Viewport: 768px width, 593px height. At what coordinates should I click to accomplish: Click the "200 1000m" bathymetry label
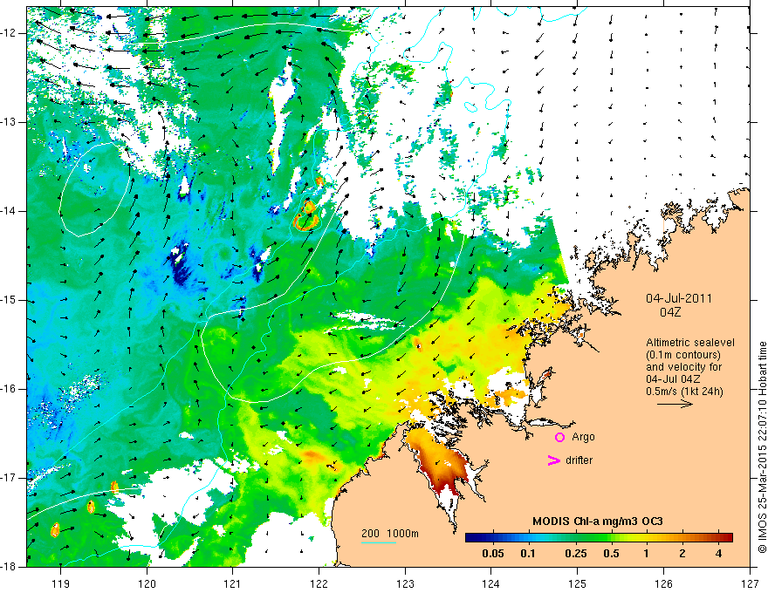tap(390, 534)
